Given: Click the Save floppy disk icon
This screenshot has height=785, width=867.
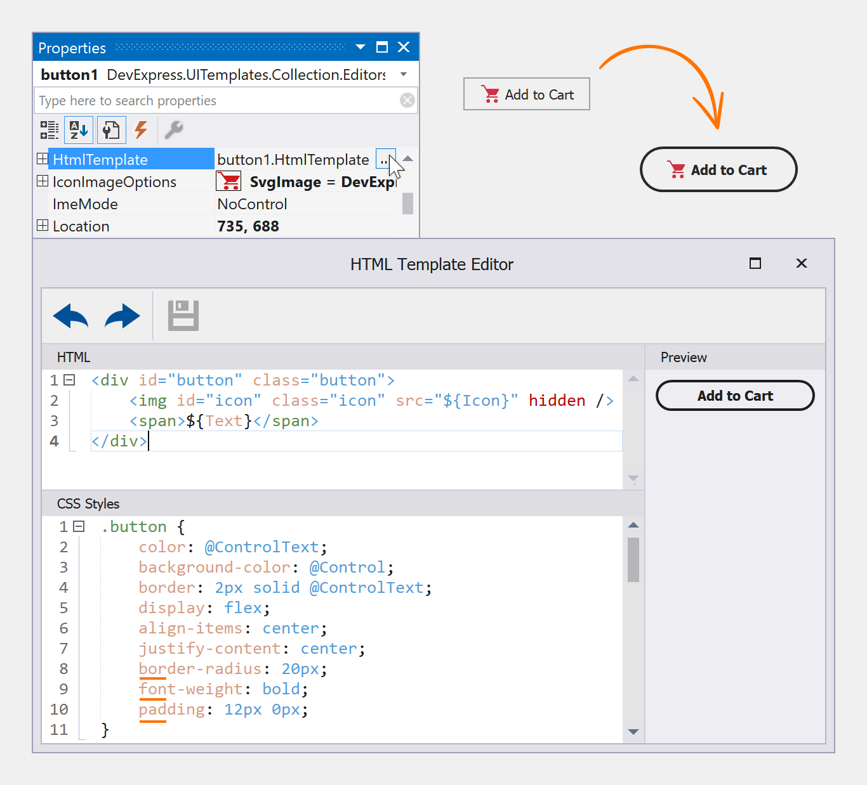Looking at the screenshot, I should [183, 316].
